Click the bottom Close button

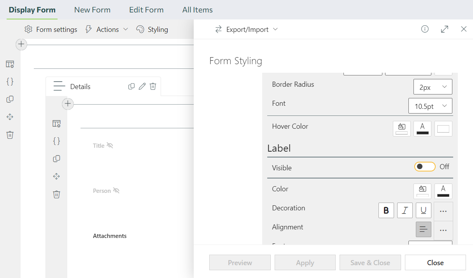(435, 262)
